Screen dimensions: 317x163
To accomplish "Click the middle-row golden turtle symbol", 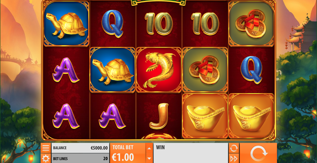I will [112, 70].
